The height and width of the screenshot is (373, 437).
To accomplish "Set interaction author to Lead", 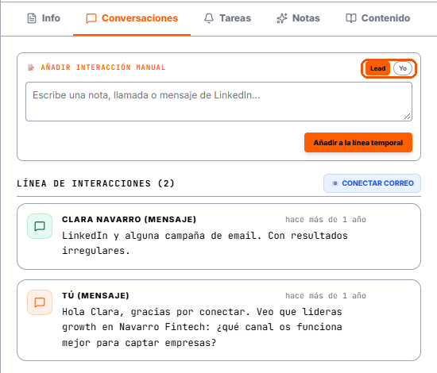I will [x=377, y=68].
